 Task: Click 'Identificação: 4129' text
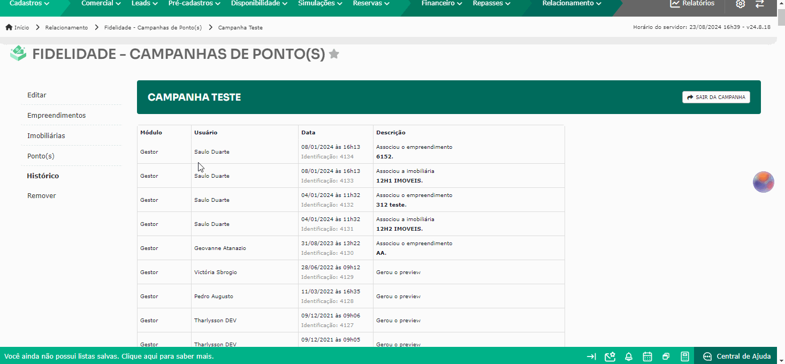pyautogui.click(x=327, y=277)
